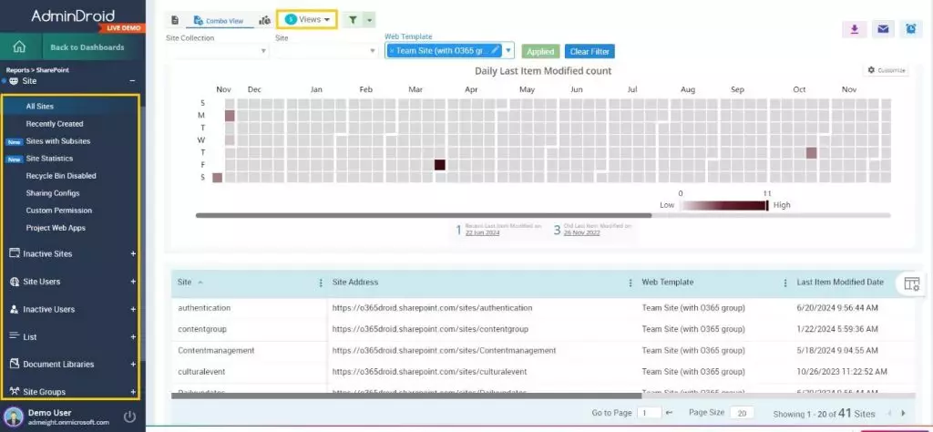
Task: Expand the Inactive Sites section
Action: 133,254
